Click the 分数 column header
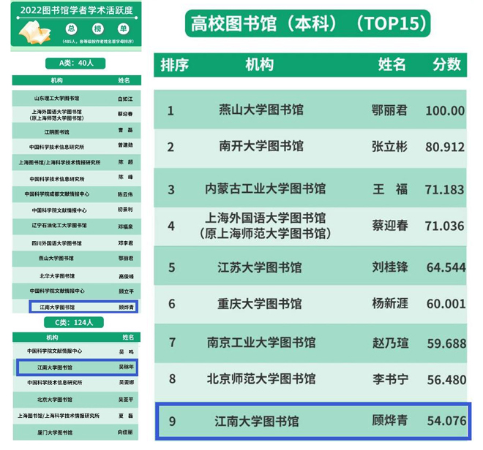Screen dimensions: 483x450 [x=446, y=64]
